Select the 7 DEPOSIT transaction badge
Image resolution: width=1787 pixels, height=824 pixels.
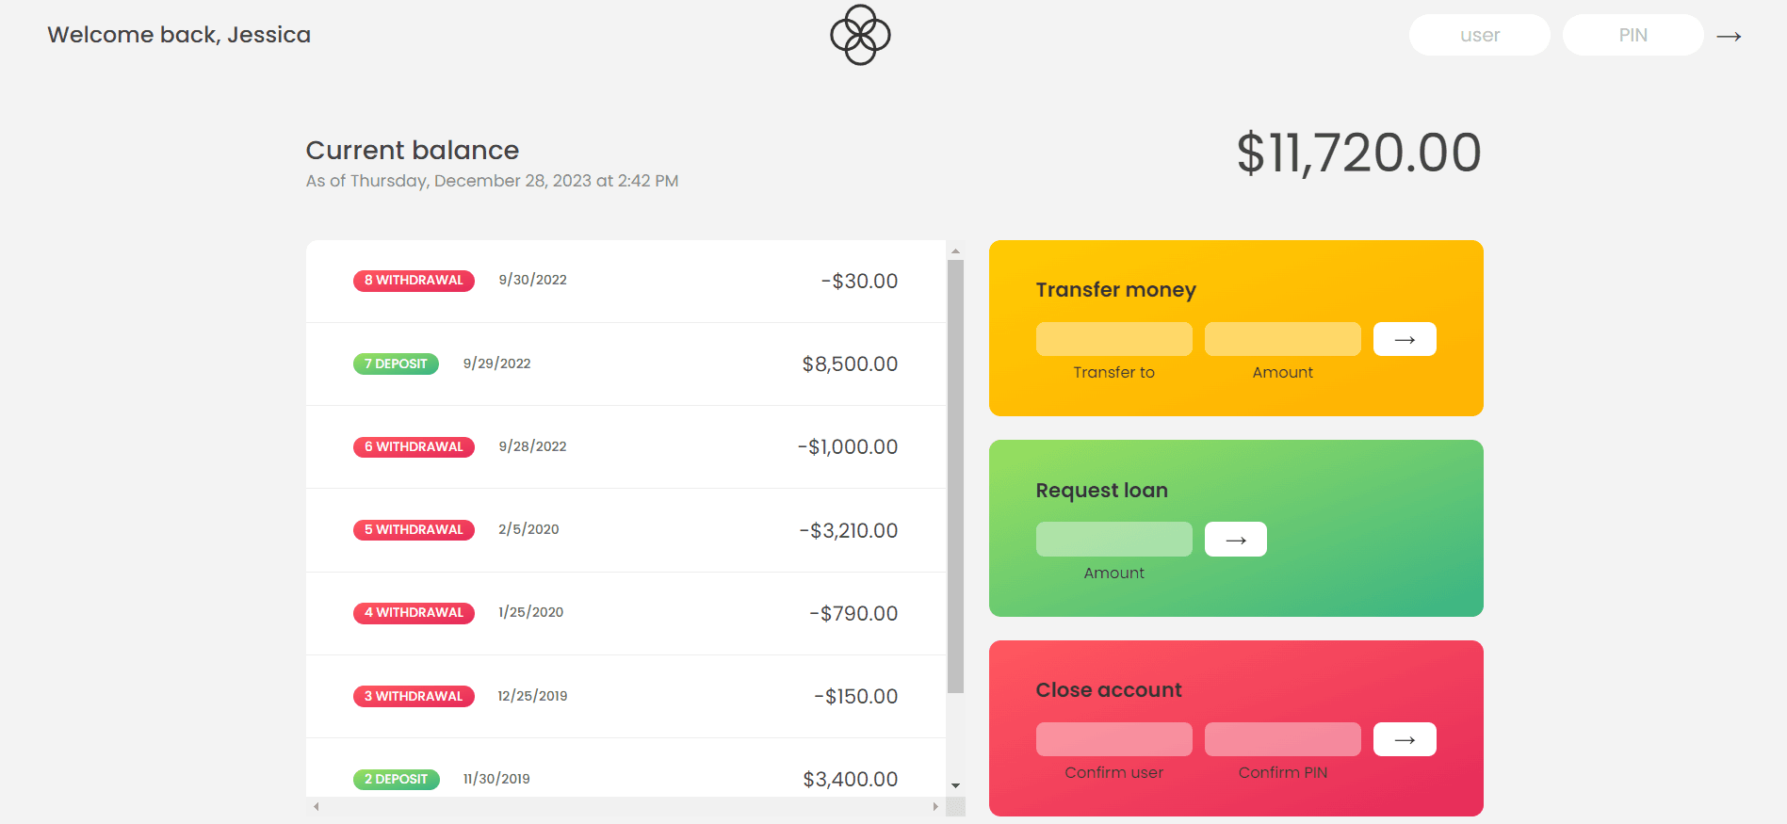(396, 364)
